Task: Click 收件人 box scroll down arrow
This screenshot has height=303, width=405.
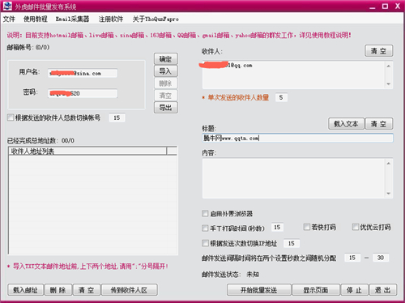Action: point(389,84)
